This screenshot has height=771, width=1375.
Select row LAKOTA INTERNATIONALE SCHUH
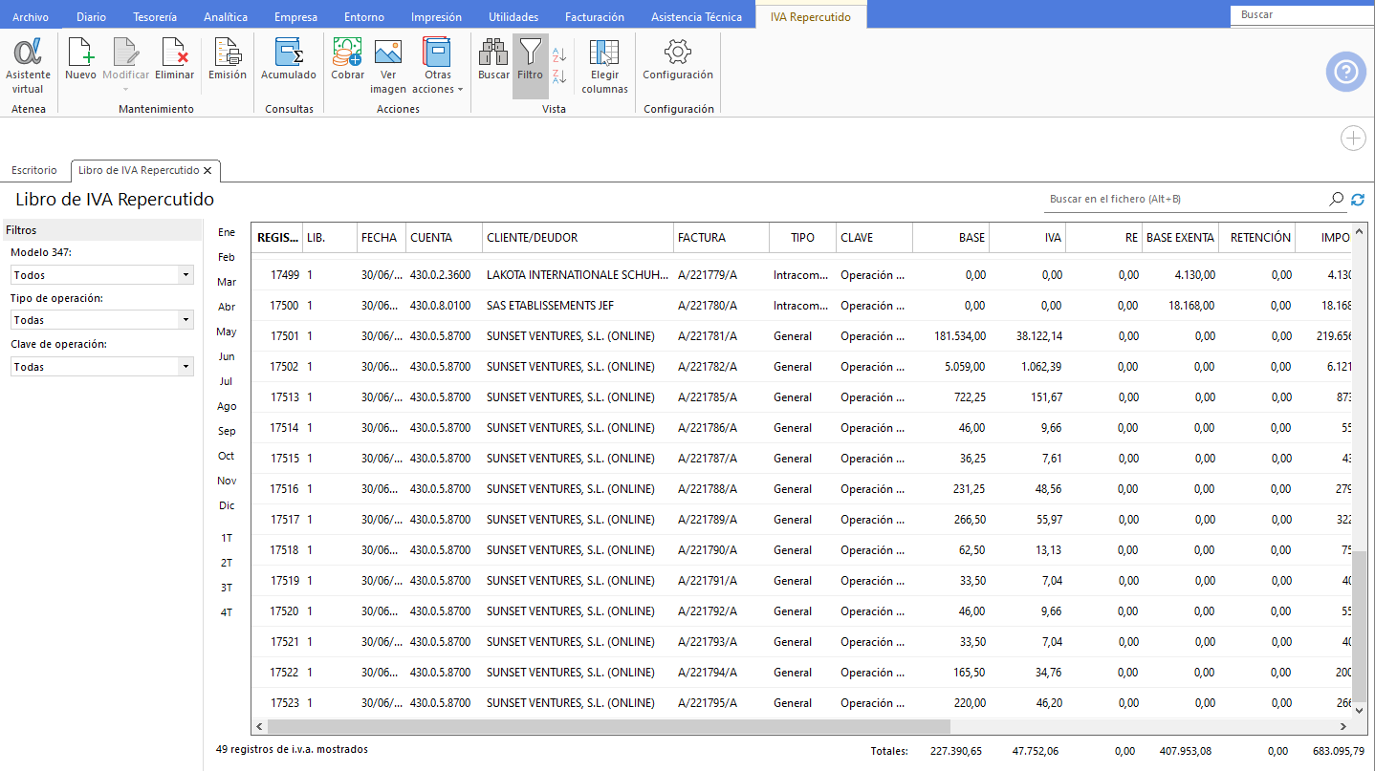802,275
